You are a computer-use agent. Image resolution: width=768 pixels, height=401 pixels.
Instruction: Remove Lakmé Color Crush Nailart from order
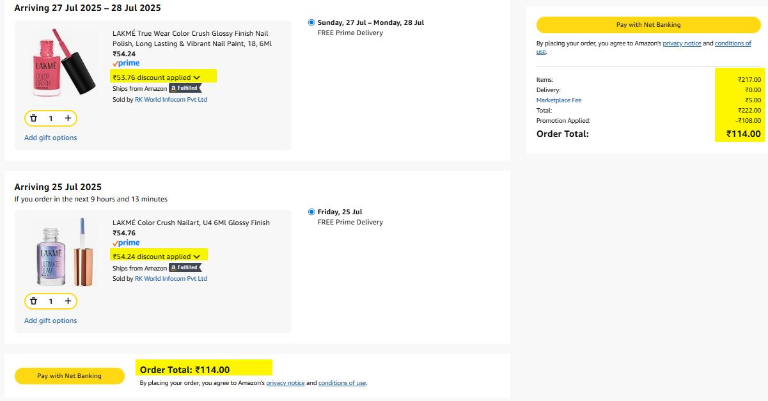click(34, 301)
